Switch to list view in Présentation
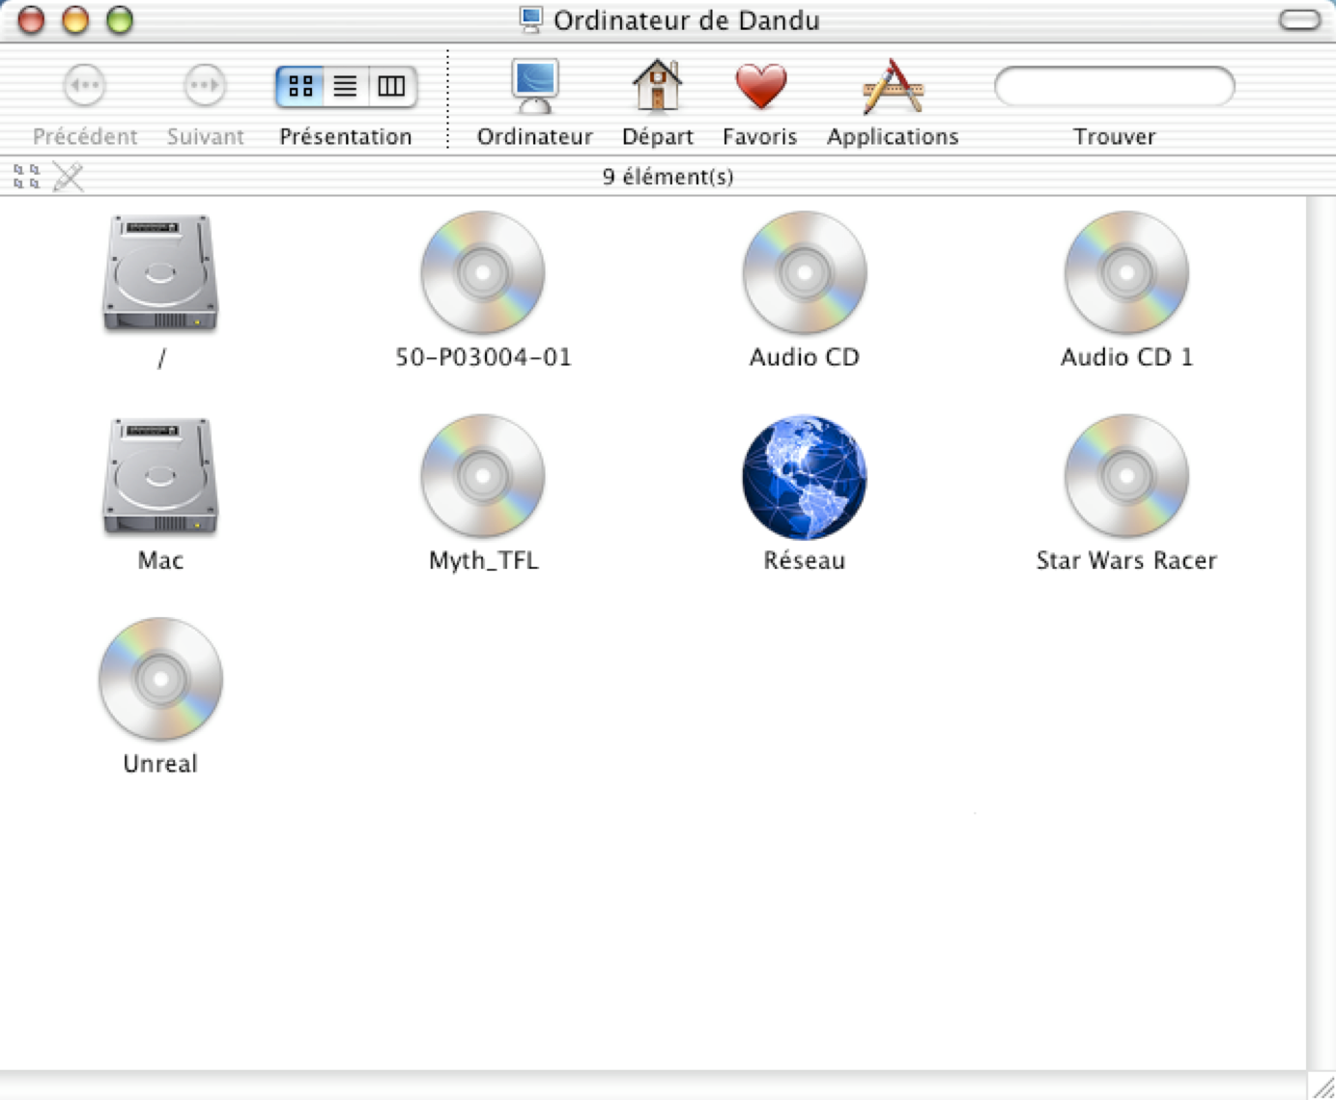Screen dimensions: 1336x1100 click(x=346, y=86)
